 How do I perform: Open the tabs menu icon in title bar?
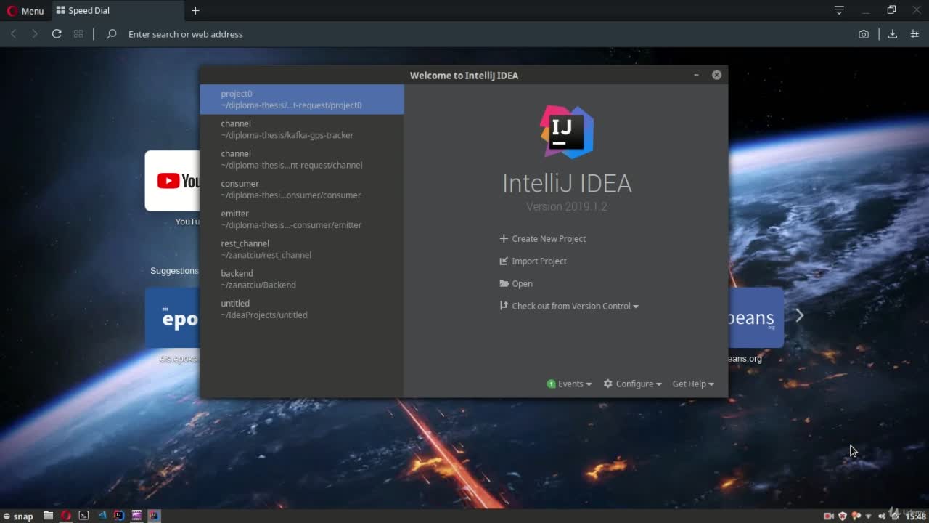coord(839,10)
